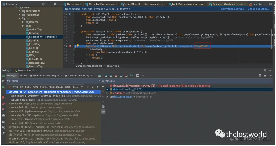This screenshot has height=146, width=276.
Task: Expand the ui folder
Action: 23,26
